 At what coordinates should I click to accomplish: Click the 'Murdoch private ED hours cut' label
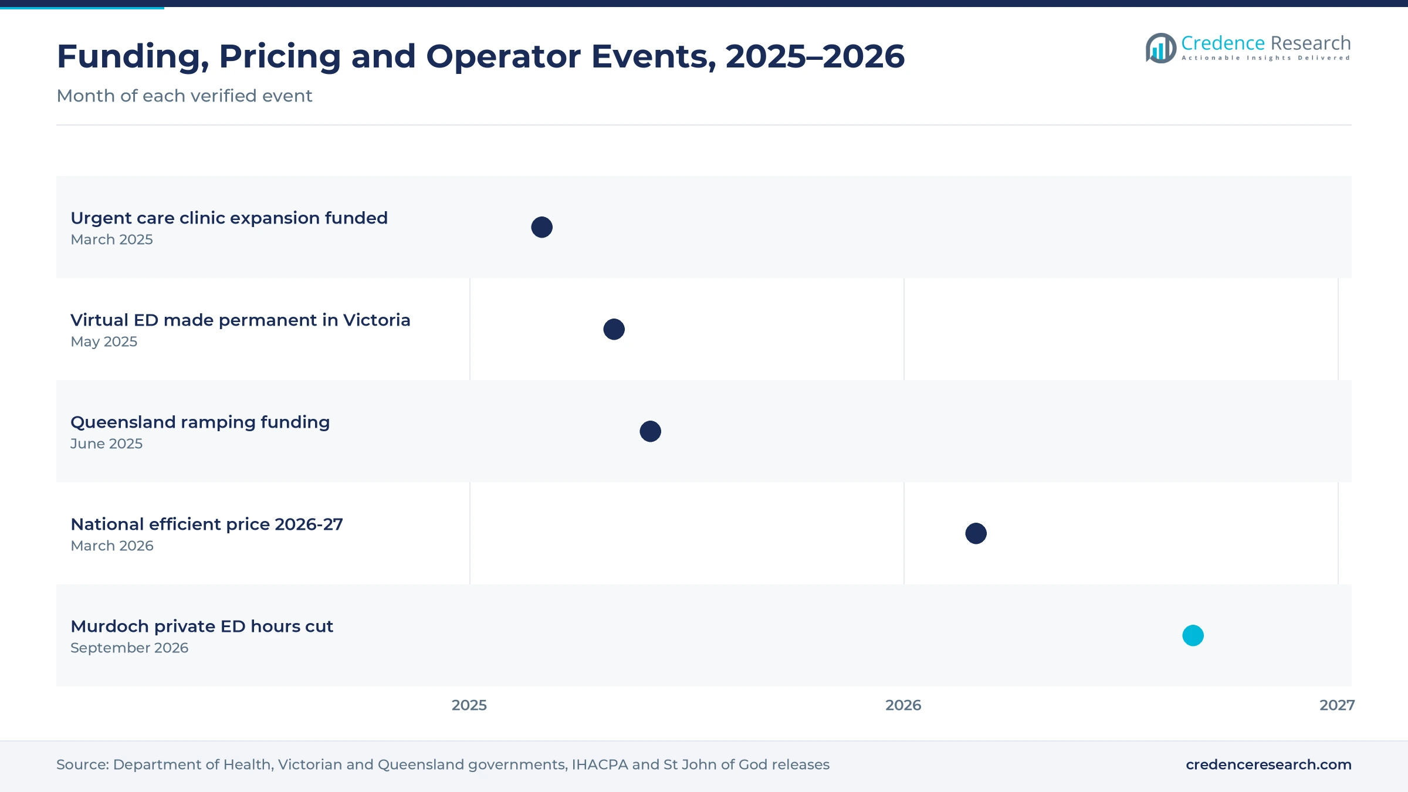[x=202, y=627]
